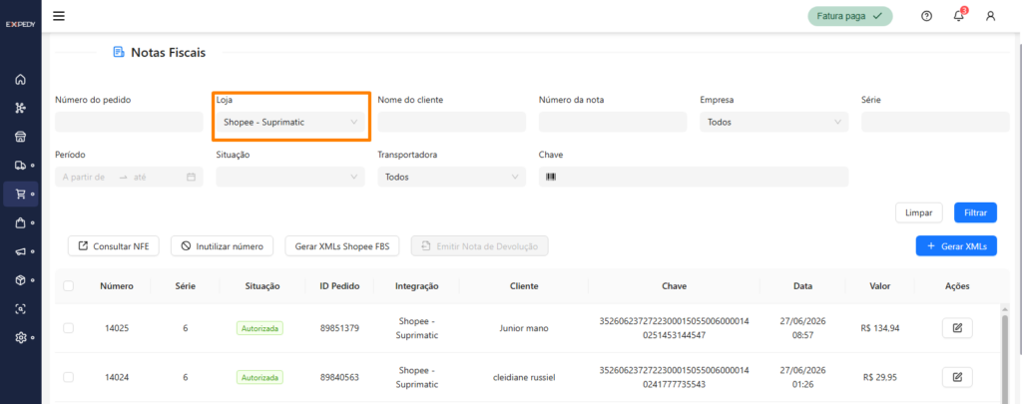The image size is (1022, 404).
Task: Open the Empresa dropdown
Action: pos(774,122)
